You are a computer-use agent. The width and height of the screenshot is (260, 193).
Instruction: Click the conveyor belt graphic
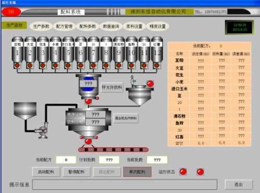point(113,149)
